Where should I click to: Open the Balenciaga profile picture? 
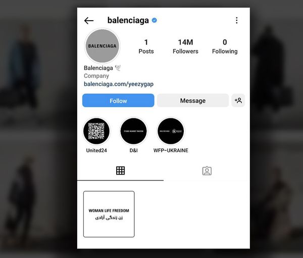[x=103, y=46]
